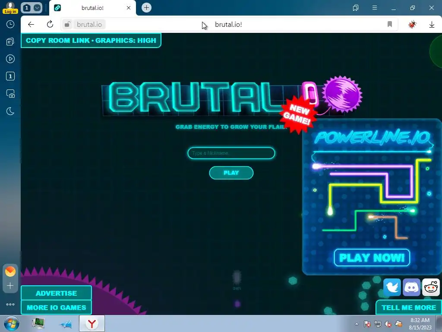Add a new sidebar item with plus
Viewport: 442px width, 332px height.
(x=10, y=286)
